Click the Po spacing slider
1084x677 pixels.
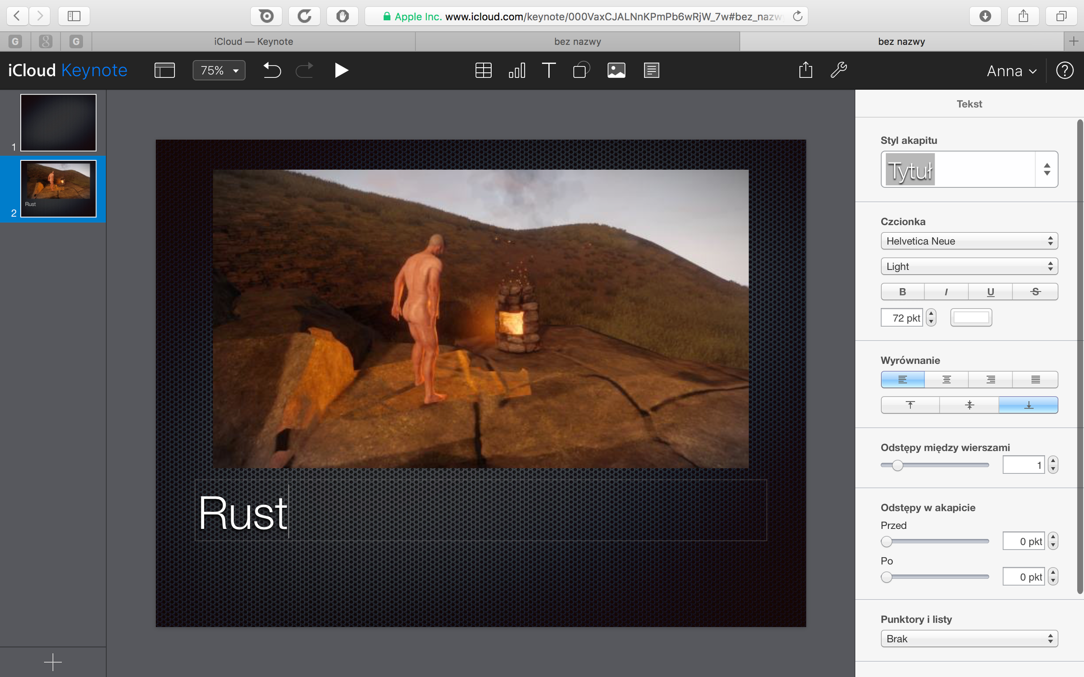(935, 577)
